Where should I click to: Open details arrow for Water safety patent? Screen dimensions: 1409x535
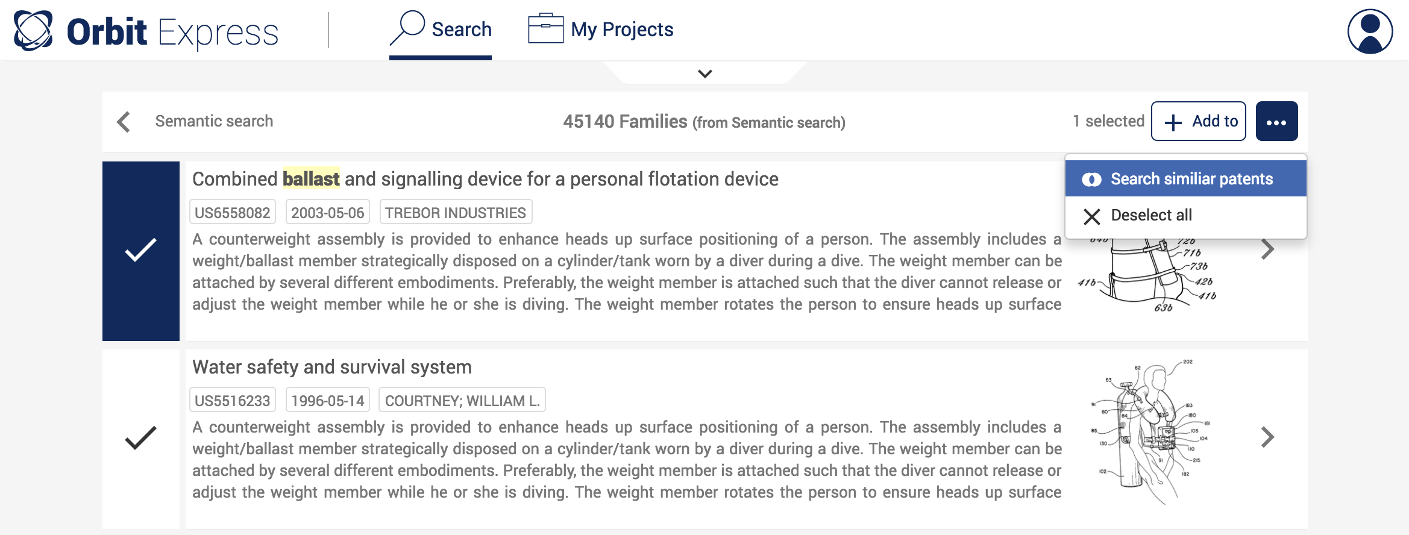point(1267,437)
